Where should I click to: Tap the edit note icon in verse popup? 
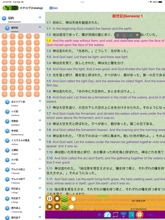coord(124,35)
